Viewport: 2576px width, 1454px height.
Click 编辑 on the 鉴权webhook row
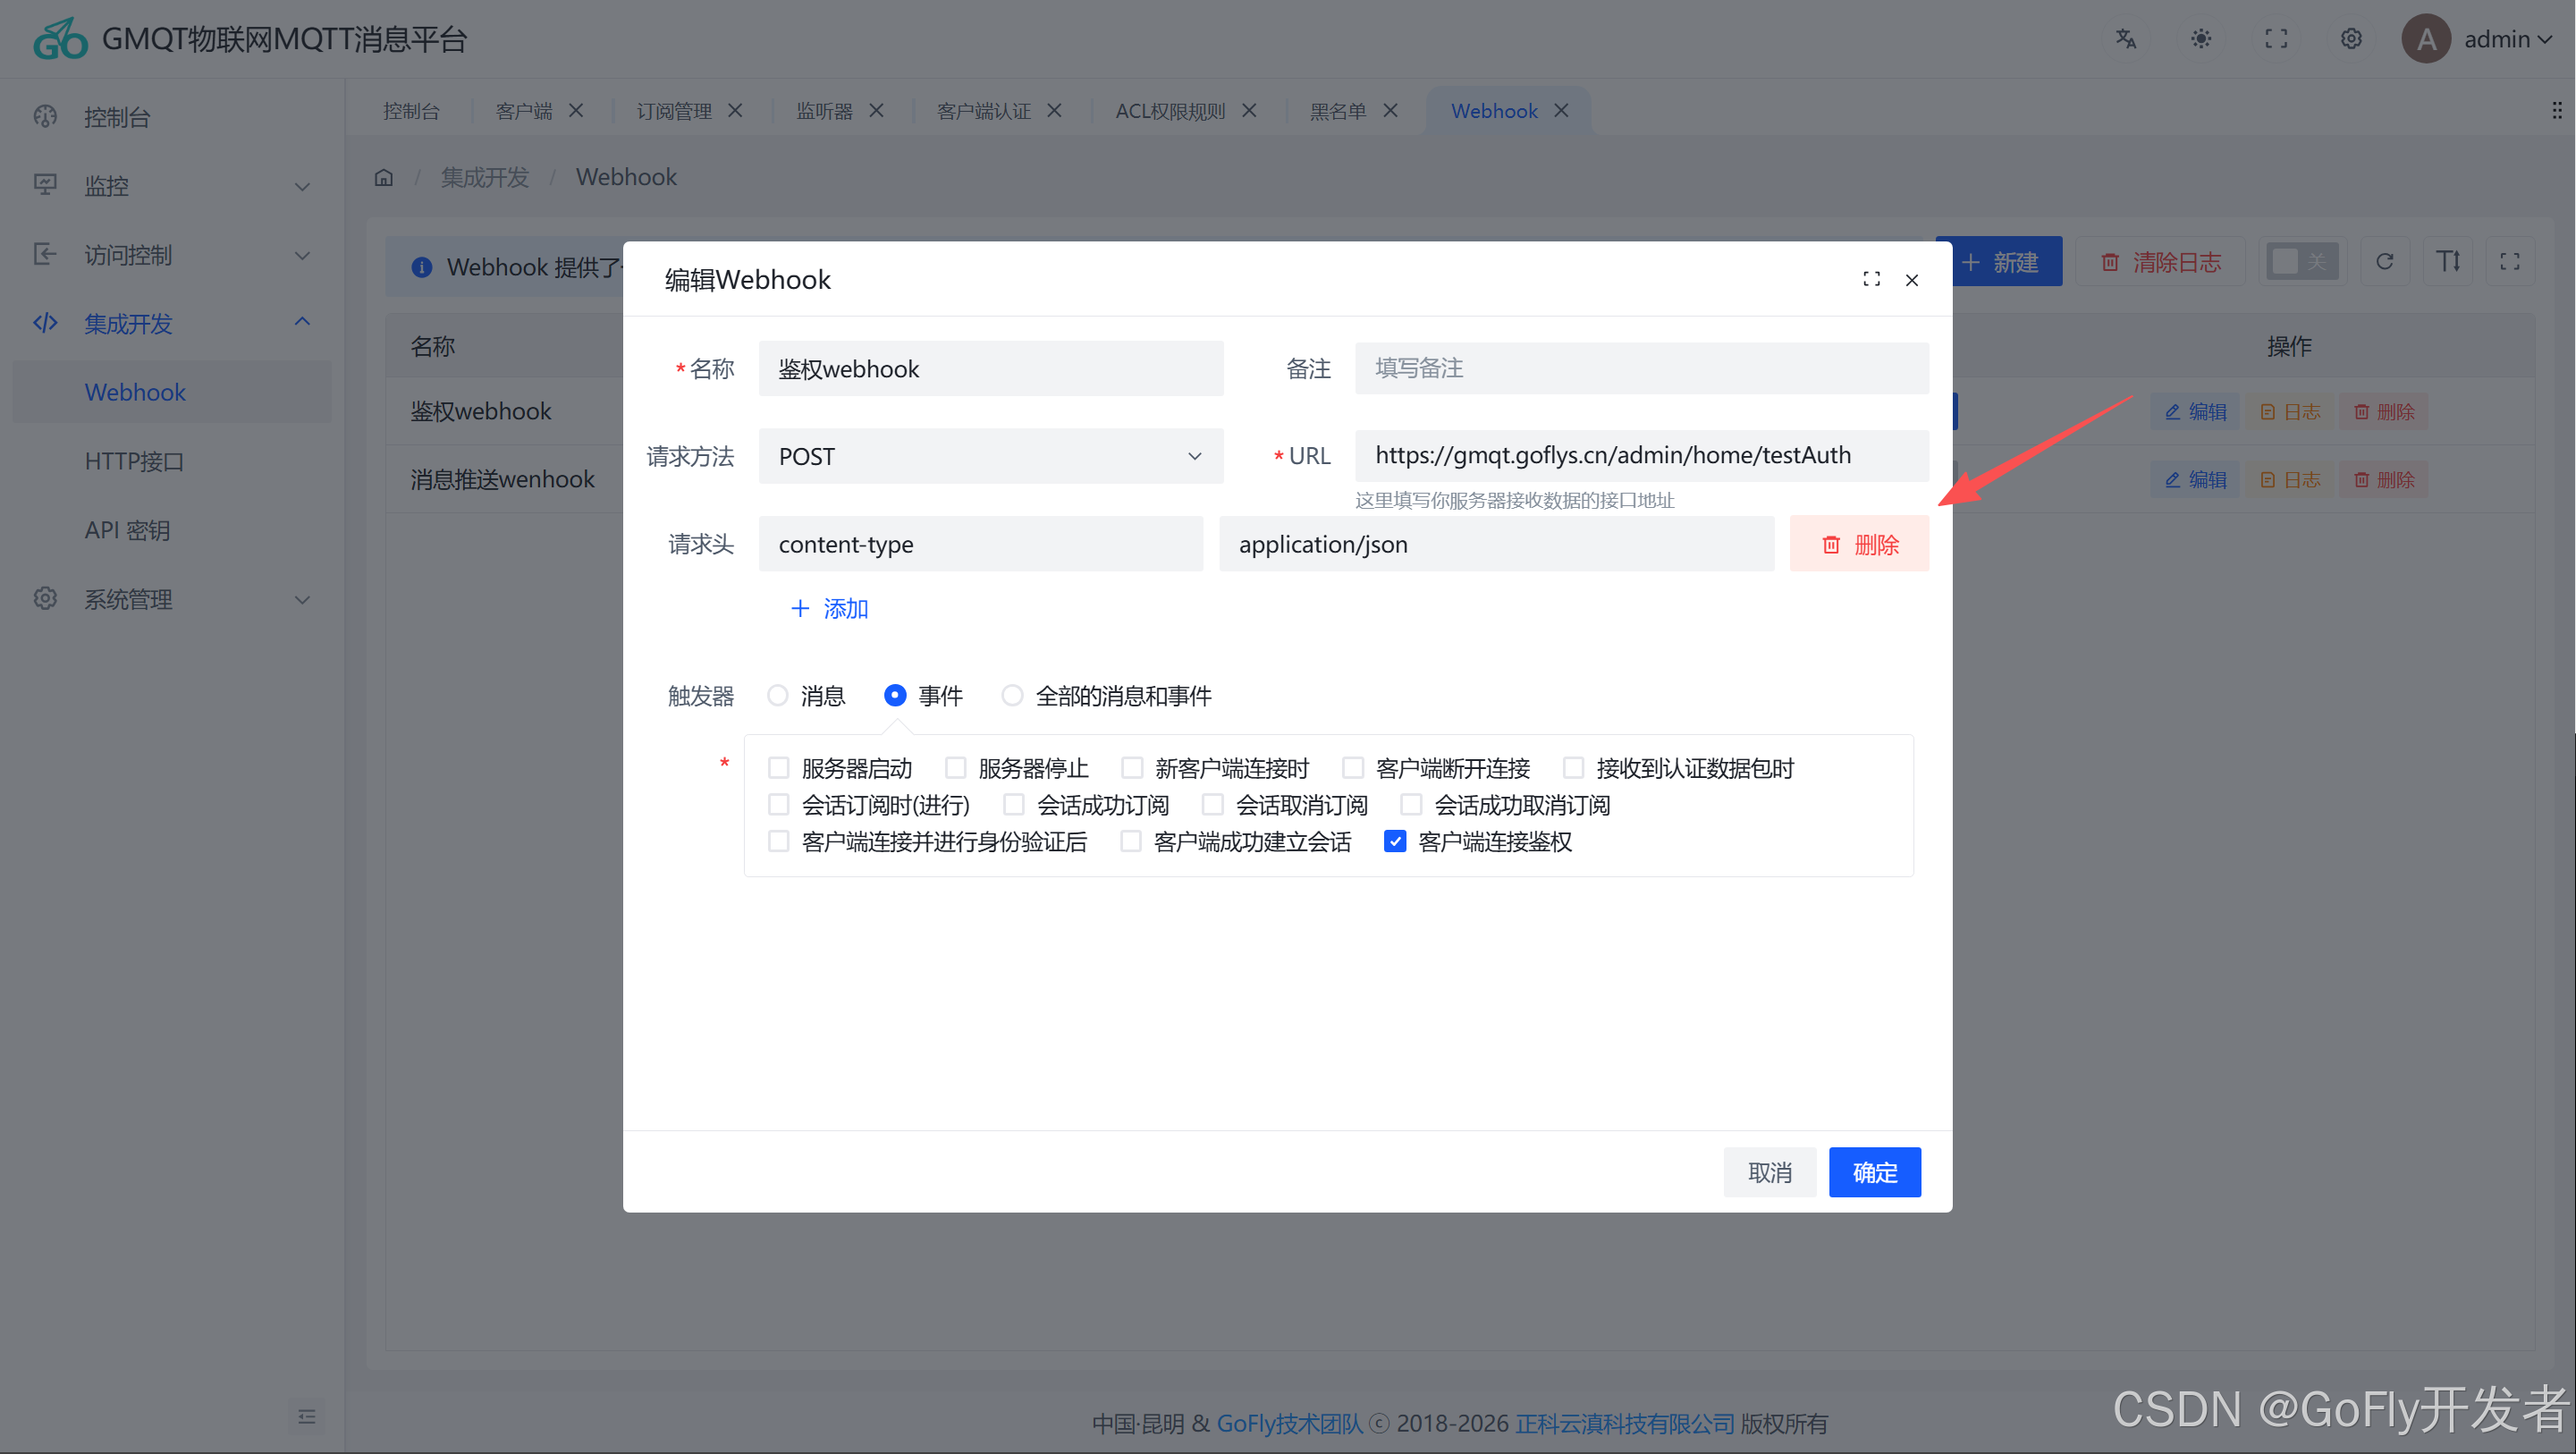tap(2196, 412)
